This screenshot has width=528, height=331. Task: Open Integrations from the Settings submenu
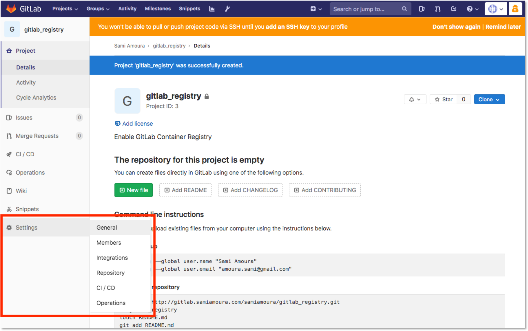(112, 257)
